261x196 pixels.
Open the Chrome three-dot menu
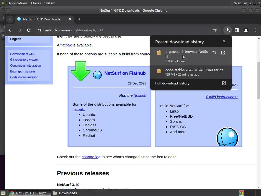point(255,30)
